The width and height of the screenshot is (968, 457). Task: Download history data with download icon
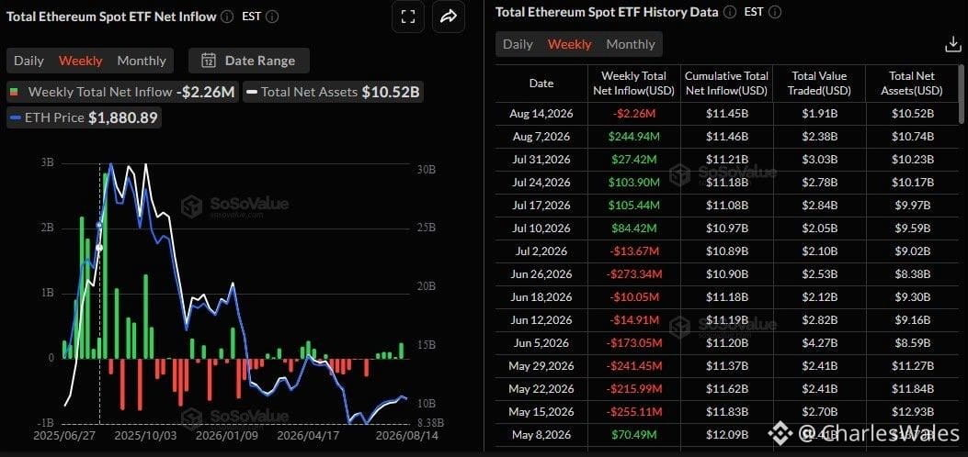pos(953,44)
